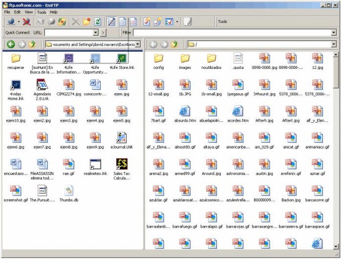Viewport: 342px width, 259px height.
Task: Open the Connect button's dropdown arrow
Action: tap(19, 22)
